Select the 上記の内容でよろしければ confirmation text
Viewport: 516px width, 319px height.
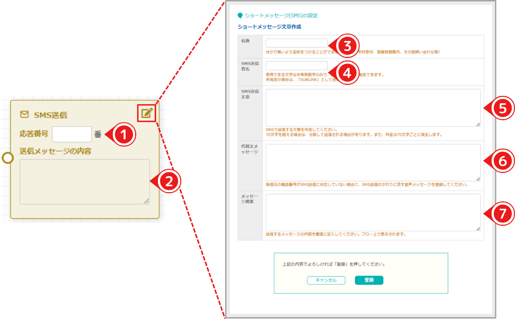click(x=334, y=264)
